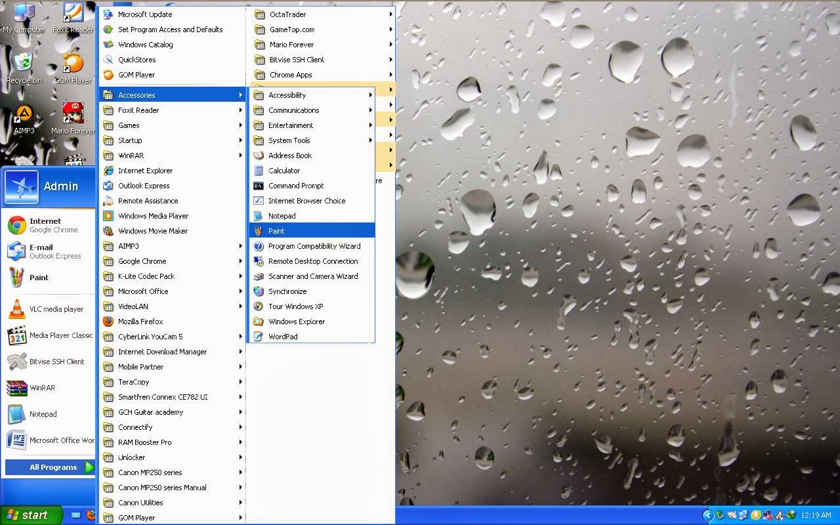Click the Windows Media Player icon
This screenshot has height=525, width=840.
tap(108, 216)
